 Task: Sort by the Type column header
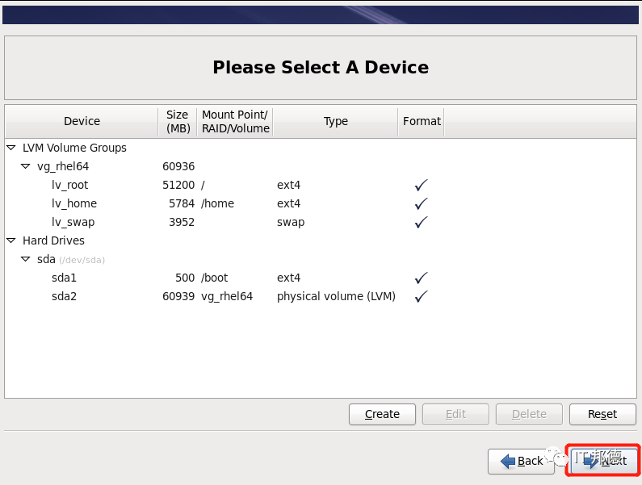pyautogui.click(x=335, y=121)
